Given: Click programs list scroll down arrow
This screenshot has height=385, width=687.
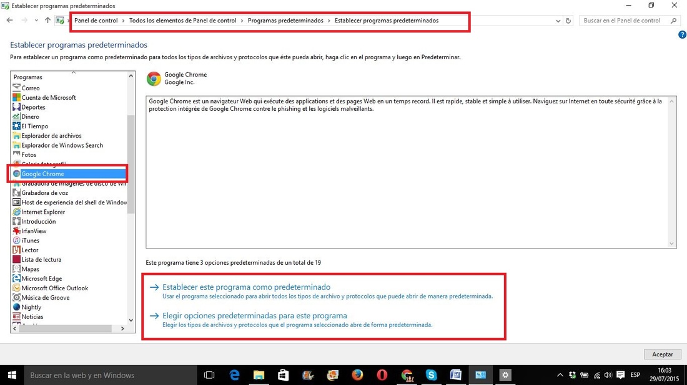Looking at the screenshot, I should coord(131,320).
